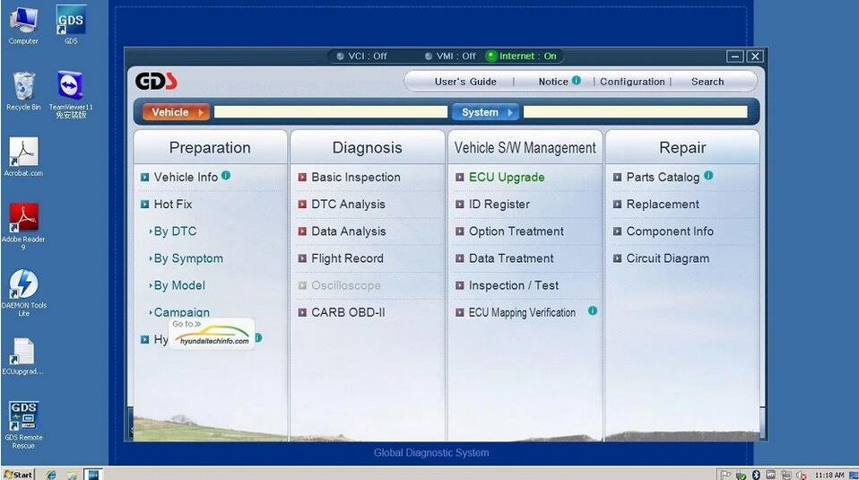Click info icon beside Parts Catalog
Screen dimensions: 859x480
click(708, 176)
